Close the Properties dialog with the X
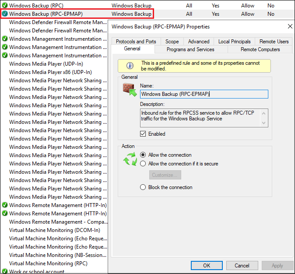Image resolution: width=295 pixels, height=274 pixels. [x=290, y=27]
